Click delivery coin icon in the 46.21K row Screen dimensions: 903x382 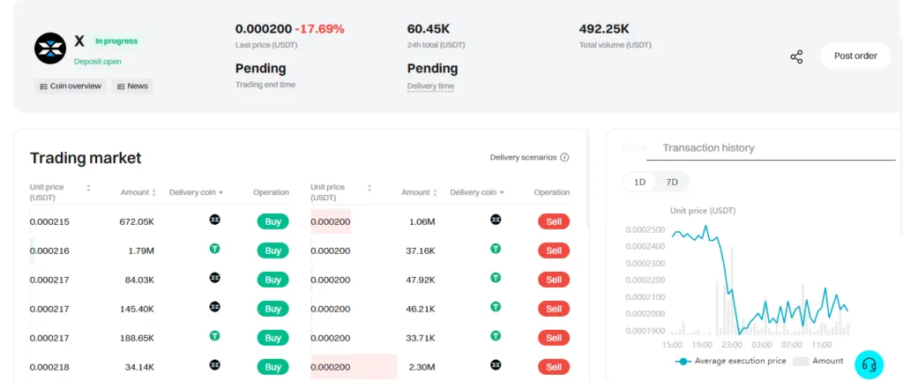click(x=496, y=306)
